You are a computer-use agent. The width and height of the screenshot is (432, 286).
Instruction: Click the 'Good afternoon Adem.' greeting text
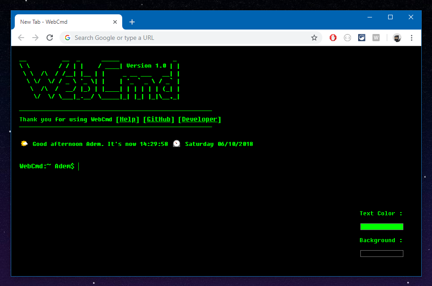click(x=68, y=144)
